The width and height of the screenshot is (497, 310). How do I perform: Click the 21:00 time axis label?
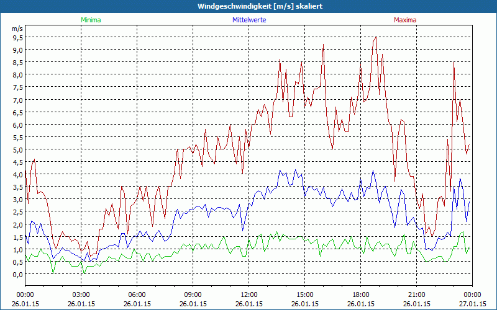416,295
